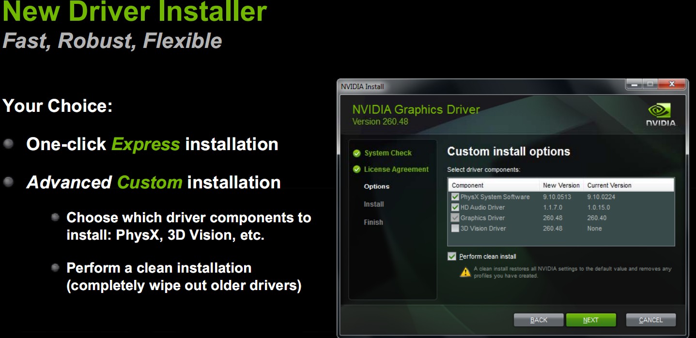
Task: Click the NEXT button
Action: click(x=591, y=320)
